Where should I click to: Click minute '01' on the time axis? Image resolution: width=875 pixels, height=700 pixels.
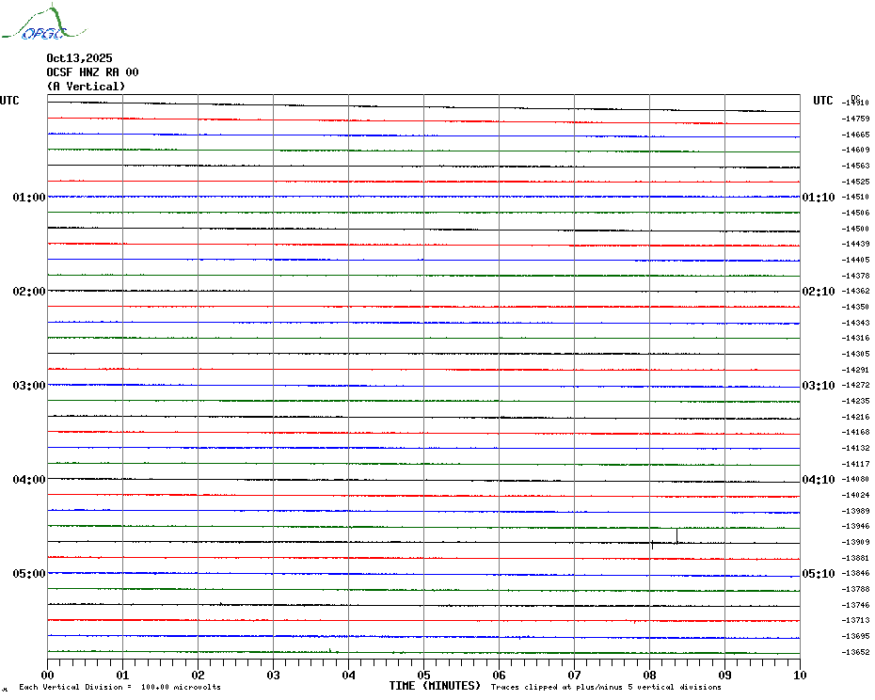[122, 676]
